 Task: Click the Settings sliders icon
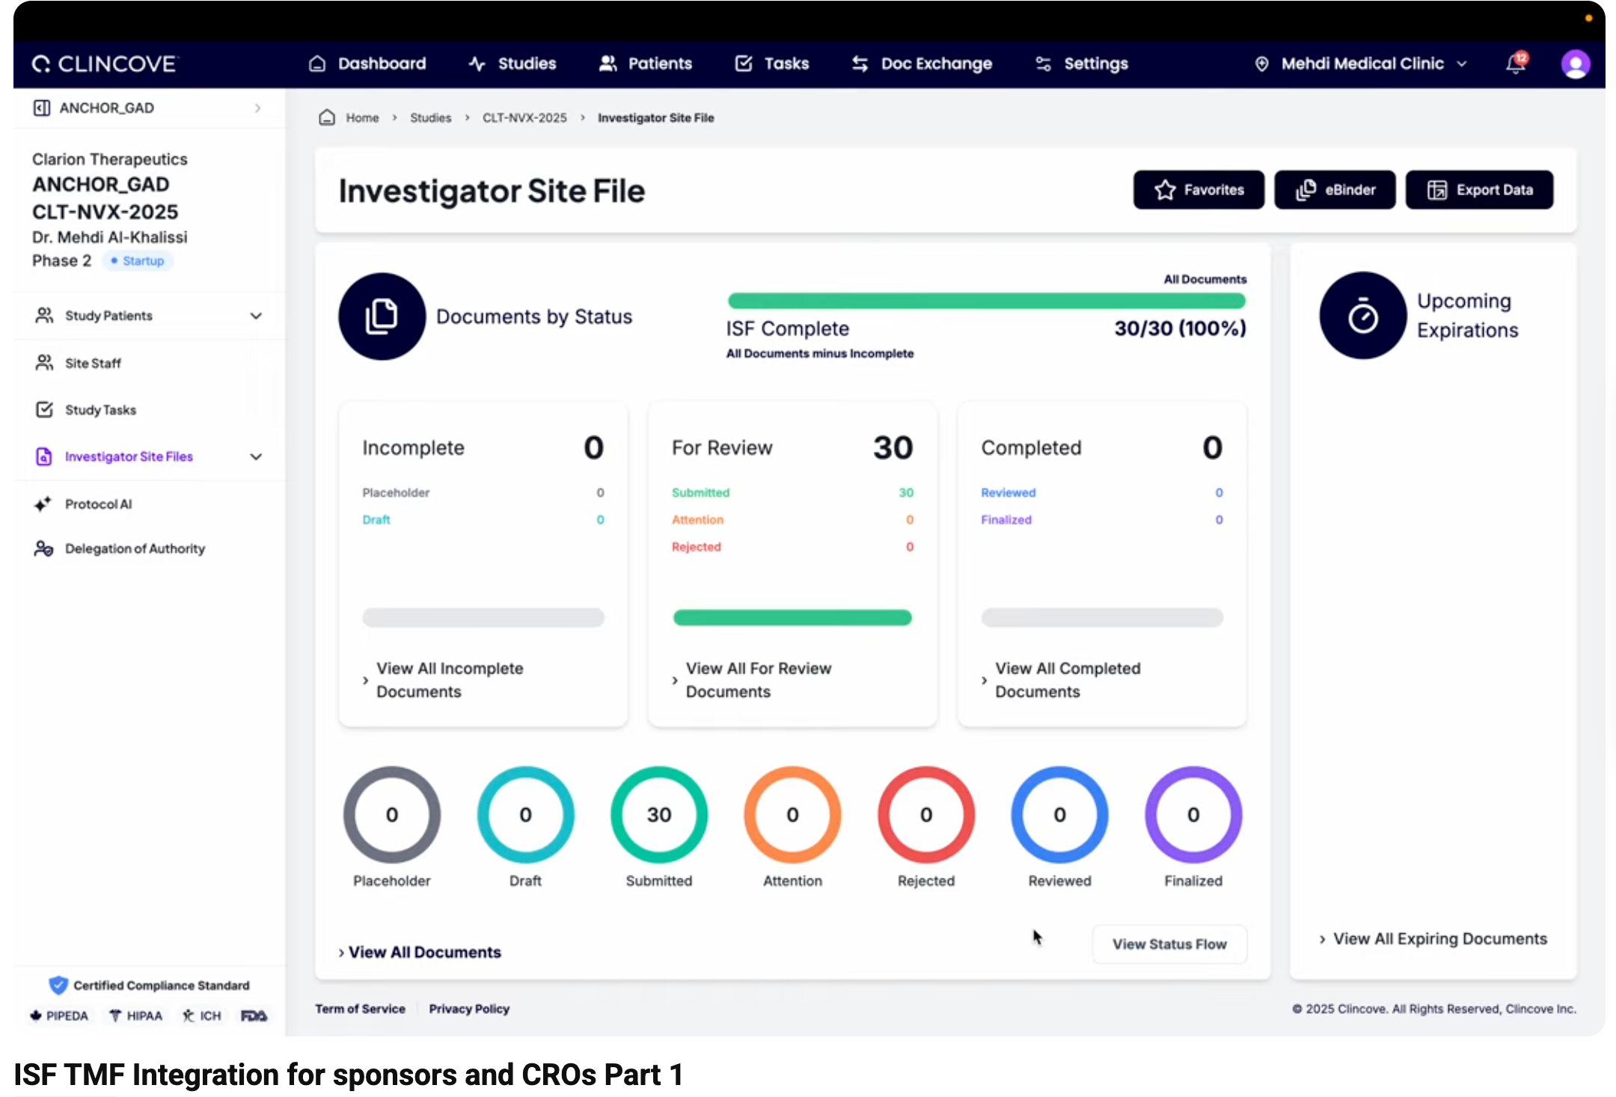pos(1044,64)
